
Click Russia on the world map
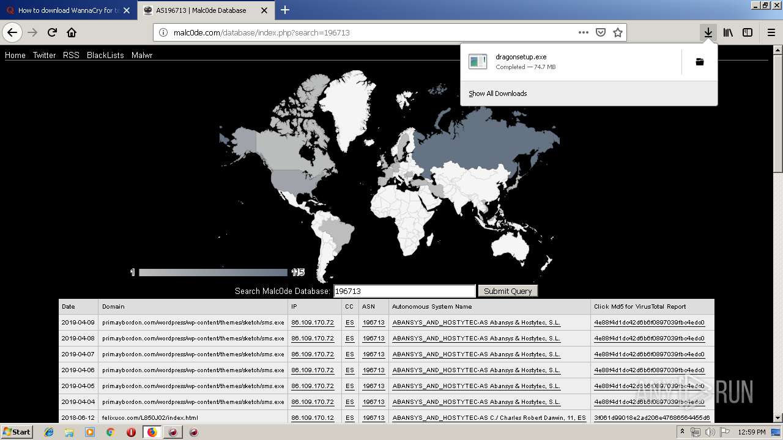tap(483, 144)
